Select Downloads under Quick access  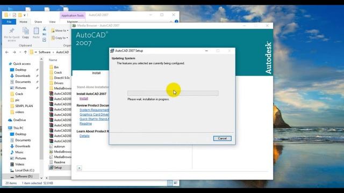tap(23, 76)
